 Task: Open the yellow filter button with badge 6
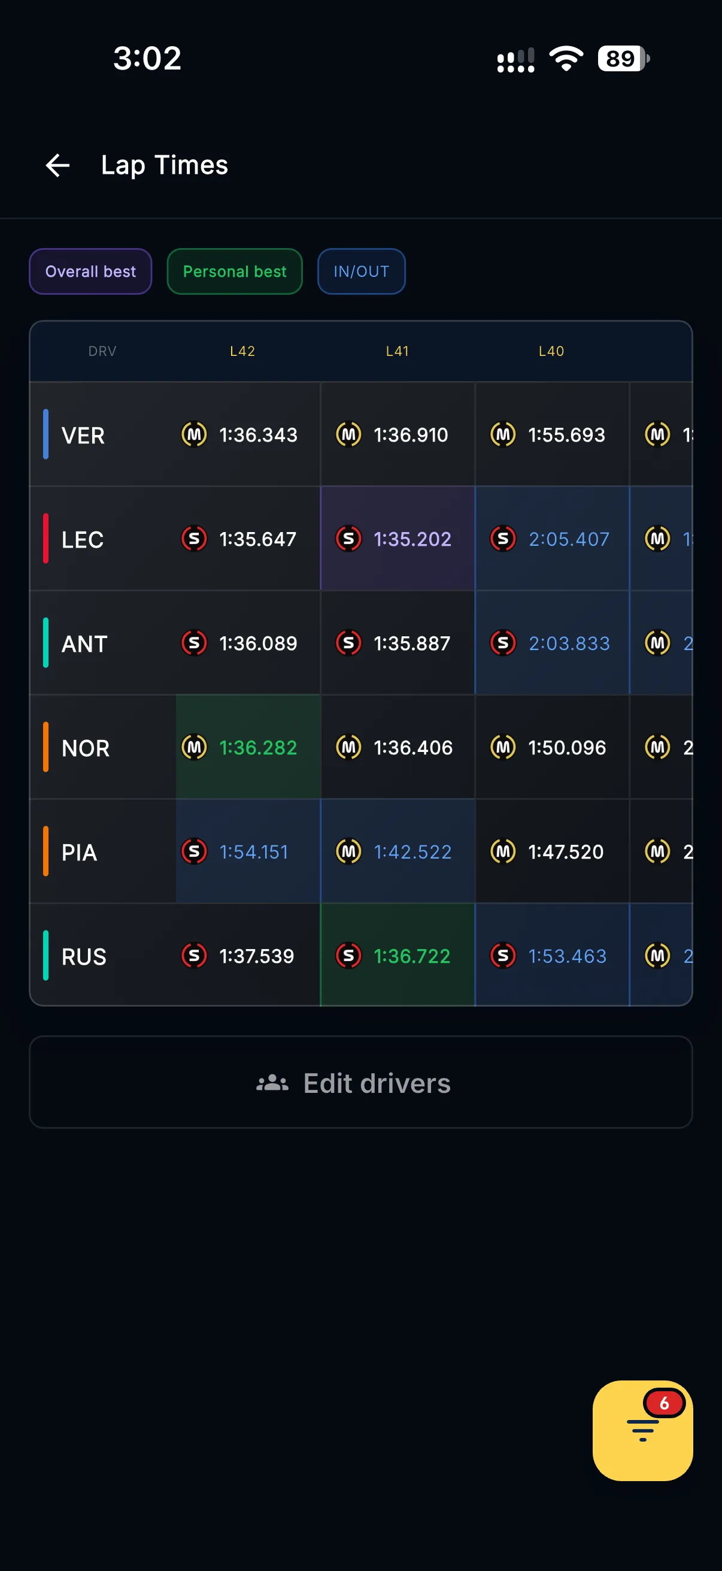642,1430
